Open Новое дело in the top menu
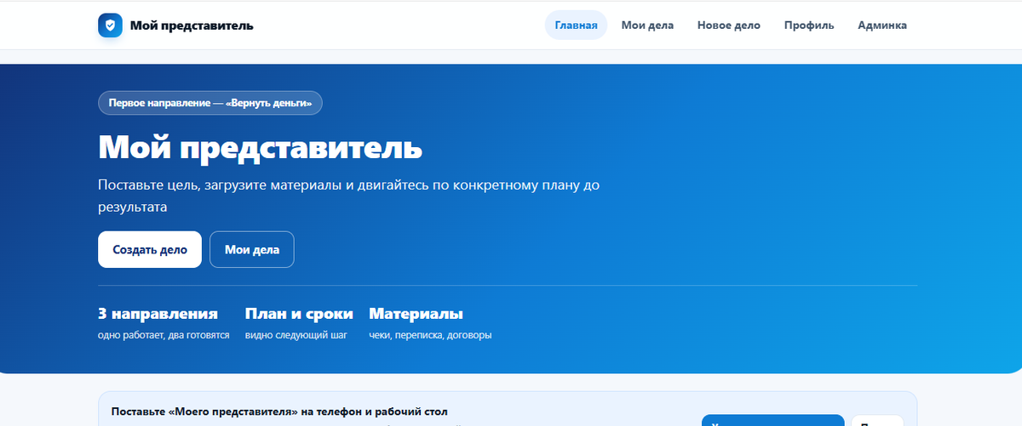1022x426 pixels. pos(728,26)
